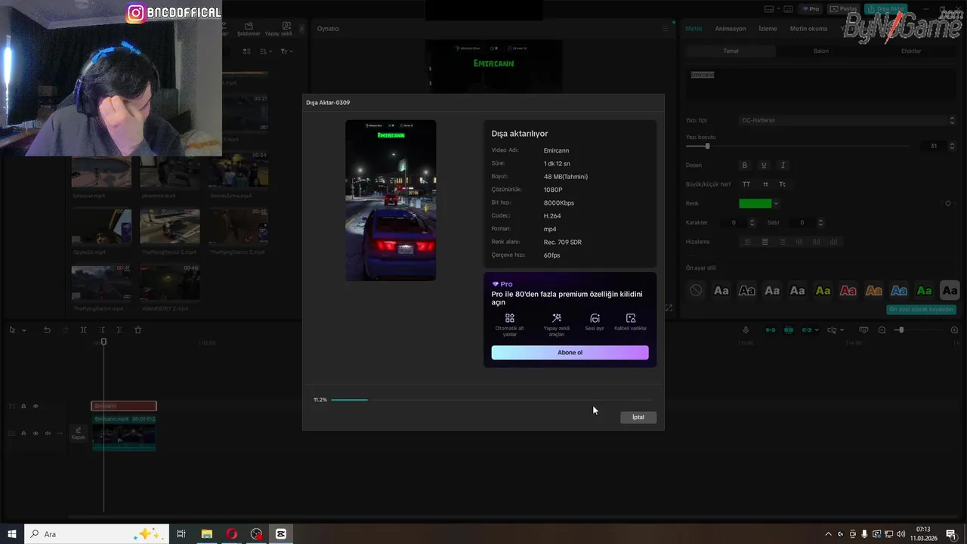
Task: Toggle italic text style
Action: (x=783, y=165)
